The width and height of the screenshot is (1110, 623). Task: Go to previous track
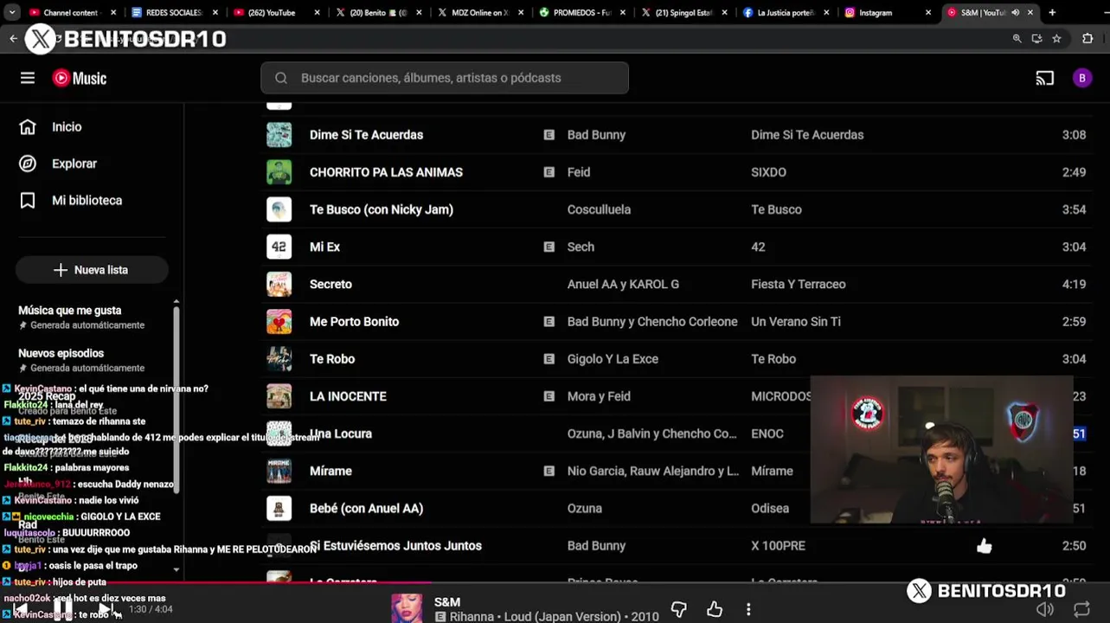(x=21, y=610)
